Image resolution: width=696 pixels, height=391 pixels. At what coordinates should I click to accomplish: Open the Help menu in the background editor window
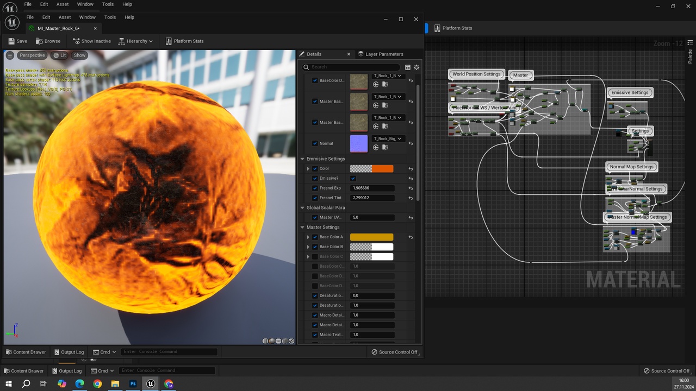coord(127,4)
